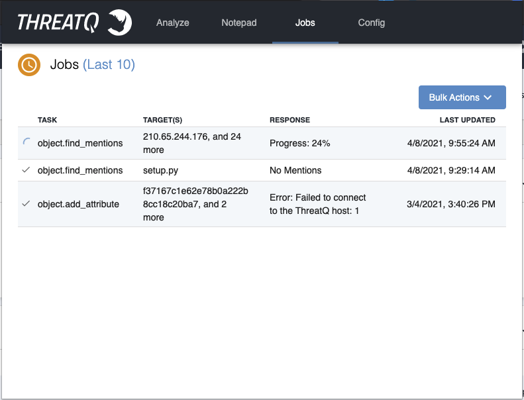This screenshot has width=524, height=400.
Task: Select object.find_mentions task in progress row
Action: coord(80,143)
